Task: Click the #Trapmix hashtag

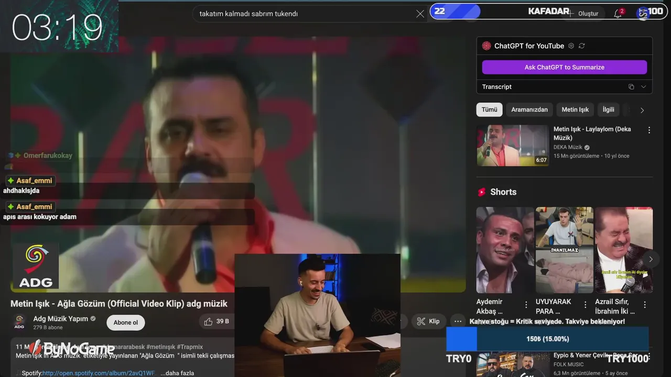Action: click(x=190, y=347)
